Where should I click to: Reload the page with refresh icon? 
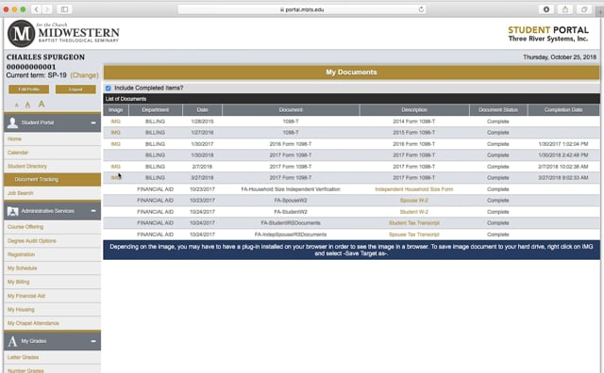click(421, 9)
